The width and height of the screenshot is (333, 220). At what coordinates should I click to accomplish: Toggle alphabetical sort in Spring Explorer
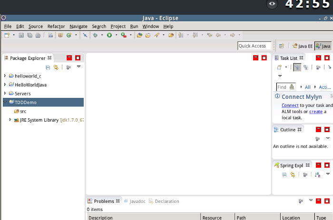(x=317, y=174)
